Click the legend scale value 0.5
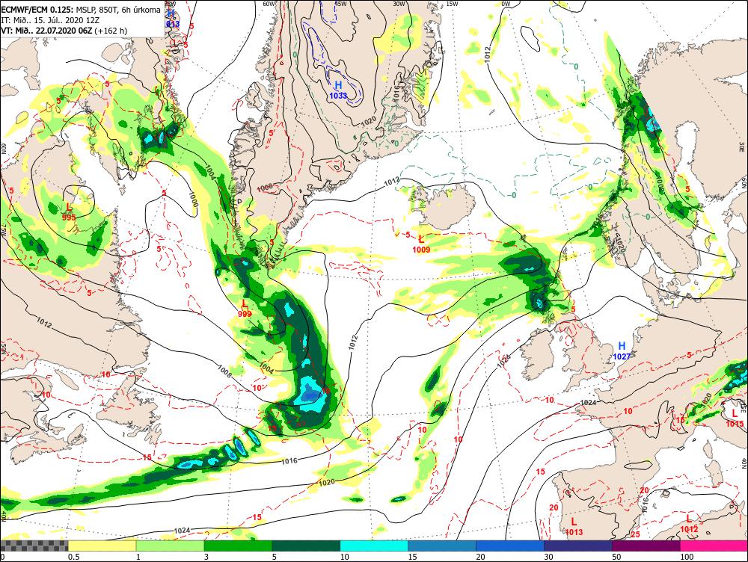The height and width of the screenshot is (562, 748). pyautogui.click(x=73, y=557)
